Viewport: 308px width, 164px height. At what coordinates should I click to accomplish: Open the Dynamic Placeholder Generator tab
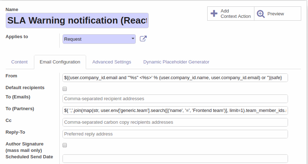click(176, 62)
